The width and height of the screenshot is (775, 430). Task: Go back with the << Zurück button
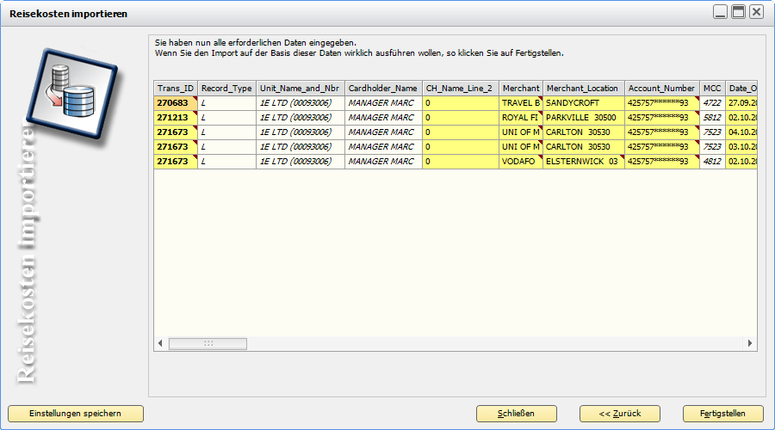[620, 413]
